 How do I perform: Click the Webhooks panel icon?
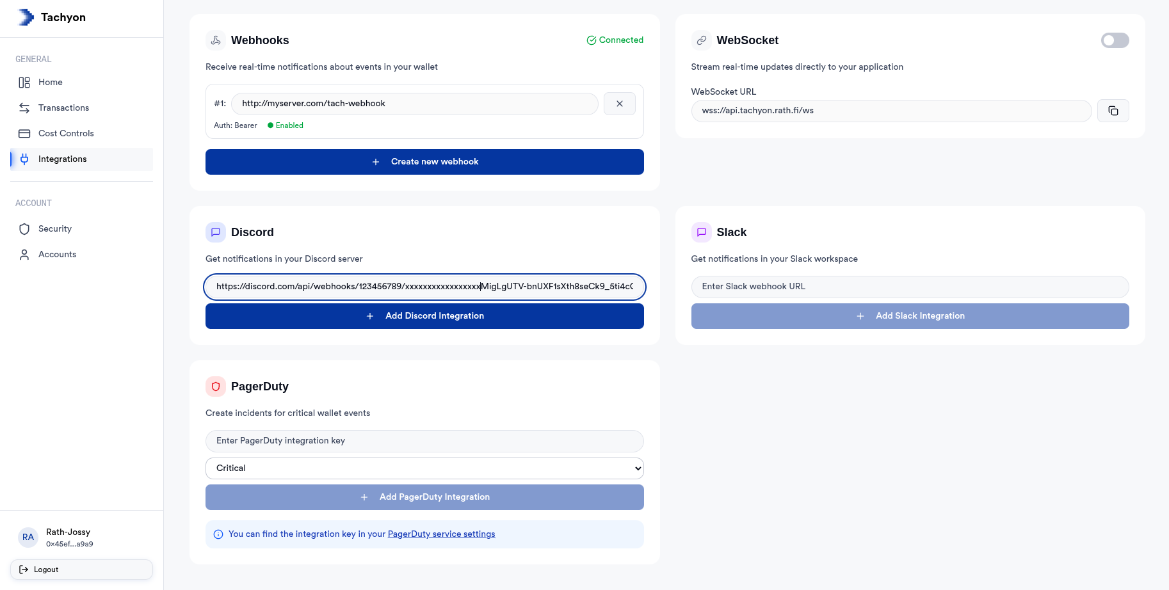click(215, 40)
